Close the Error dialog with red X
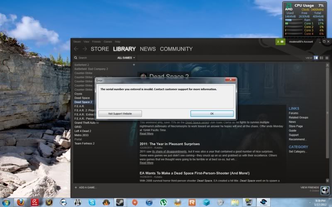332x207 pixels. click(x=230, y=79)
